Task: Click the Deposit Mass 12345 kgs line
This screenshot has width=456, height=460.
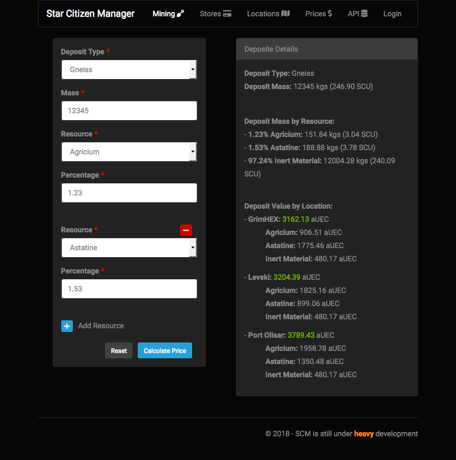Action: tap(309, 86)
